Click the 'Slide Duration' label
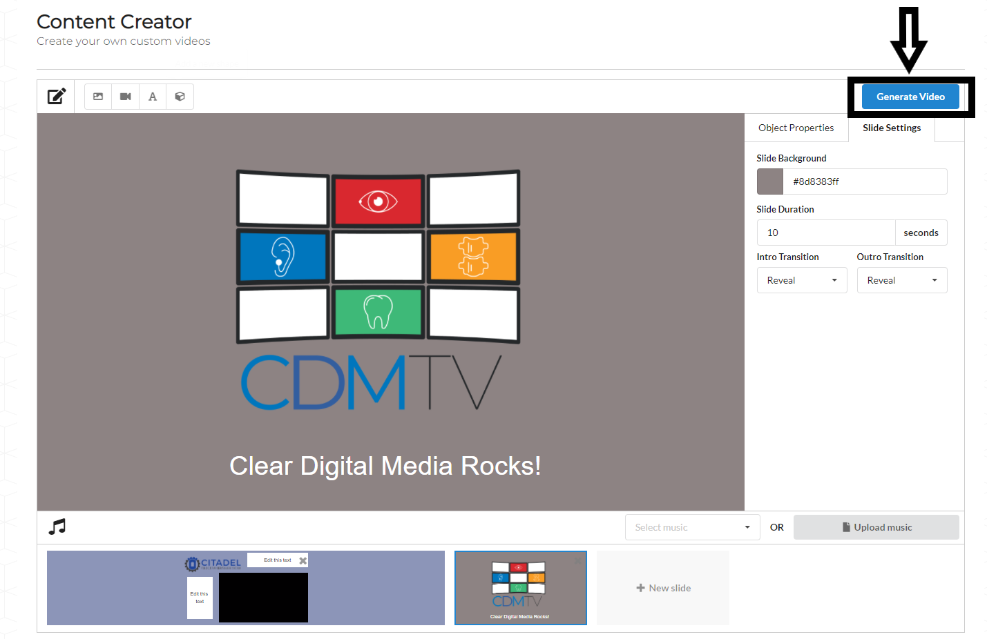 click(x=785, y=209)
